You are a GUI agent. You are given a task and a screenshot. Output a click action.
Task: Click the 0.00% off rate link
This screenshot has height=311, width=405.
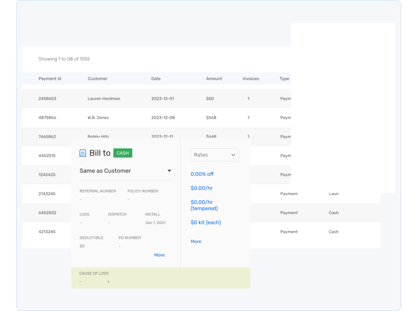202,175
